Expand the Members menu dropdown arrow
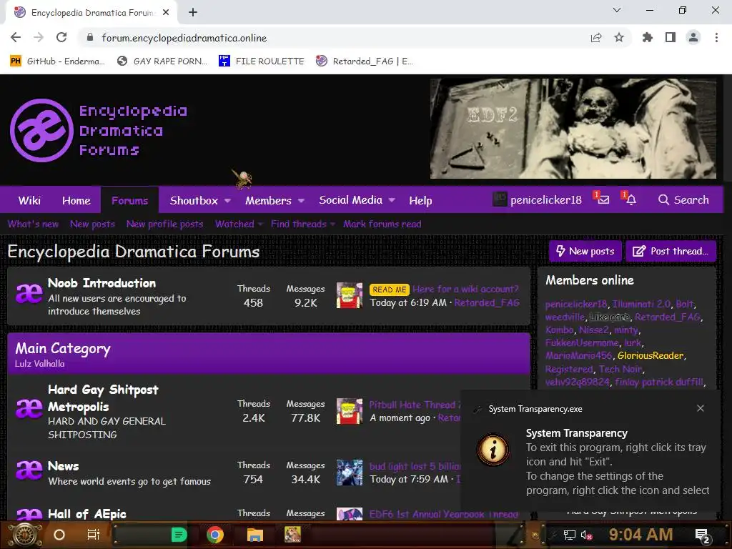 coord(301,200)
